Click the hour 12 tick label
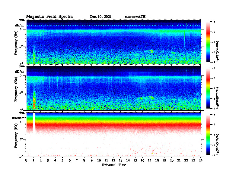This screenshot has width=239, height=184. click(113, 160)
